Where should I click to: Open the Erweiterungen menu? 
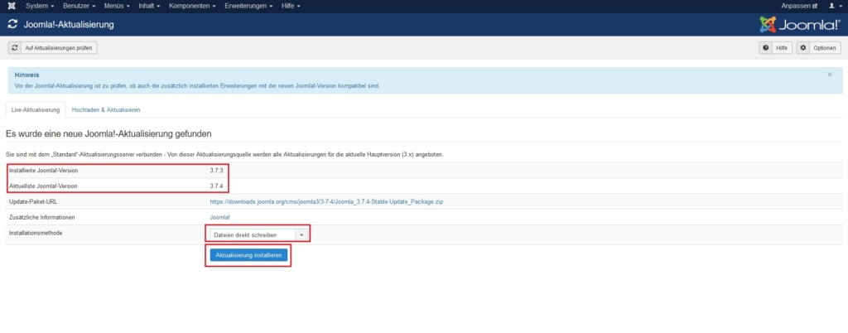click(x=248, y=6)
